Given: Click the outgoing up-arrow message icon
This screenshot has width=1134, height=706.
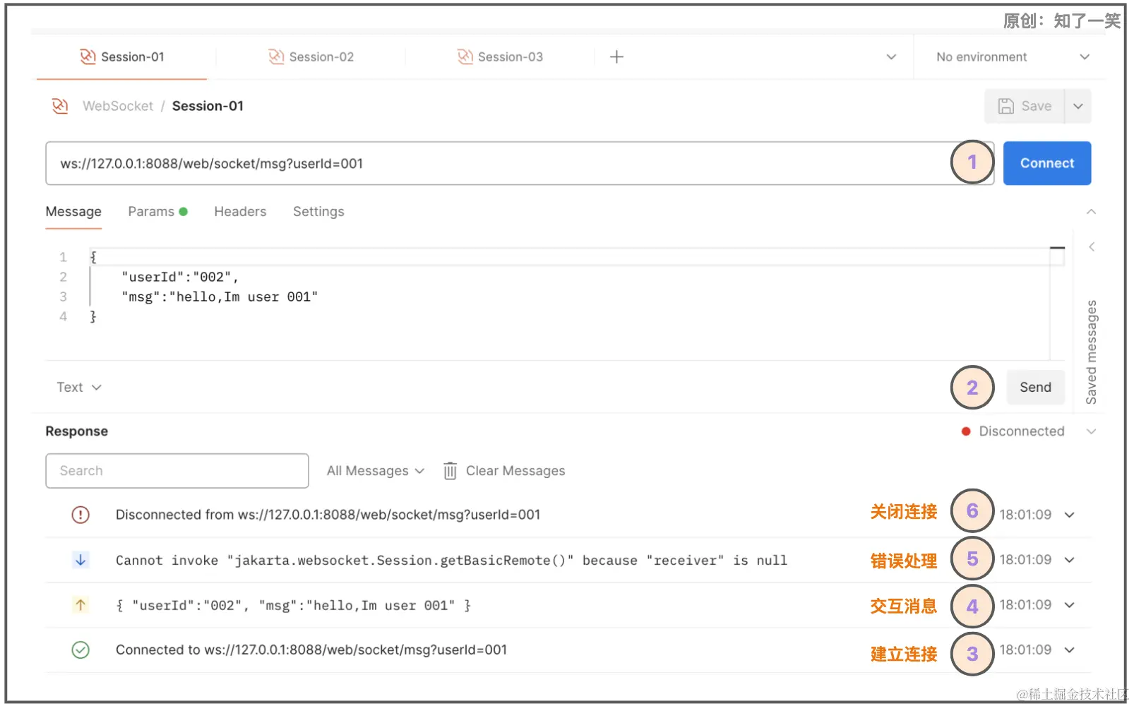Looking at the screenshot, I should (80, 605).
